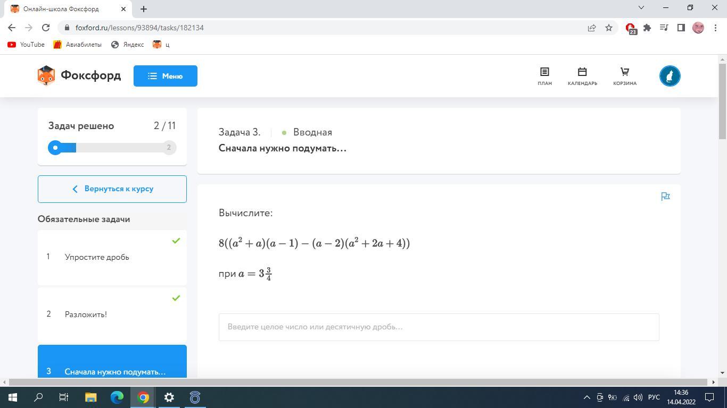Open Chrome three-dot menu

click(715, 28)
